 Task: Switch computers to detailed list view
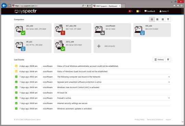163,19
